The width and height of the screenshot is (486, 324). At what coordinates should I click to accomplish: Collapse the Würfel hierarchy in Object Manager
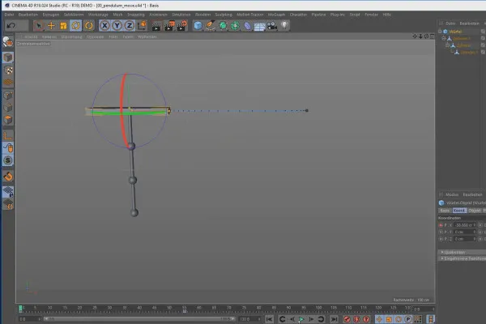[440, 32]
